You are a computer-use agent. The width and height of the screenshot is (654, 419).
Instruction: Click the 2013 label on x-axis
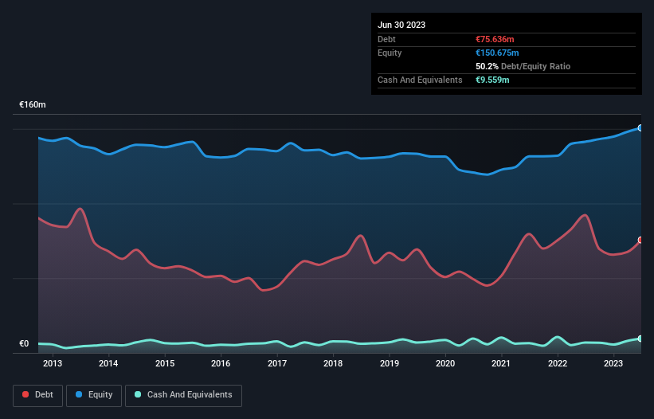(53, 364)
